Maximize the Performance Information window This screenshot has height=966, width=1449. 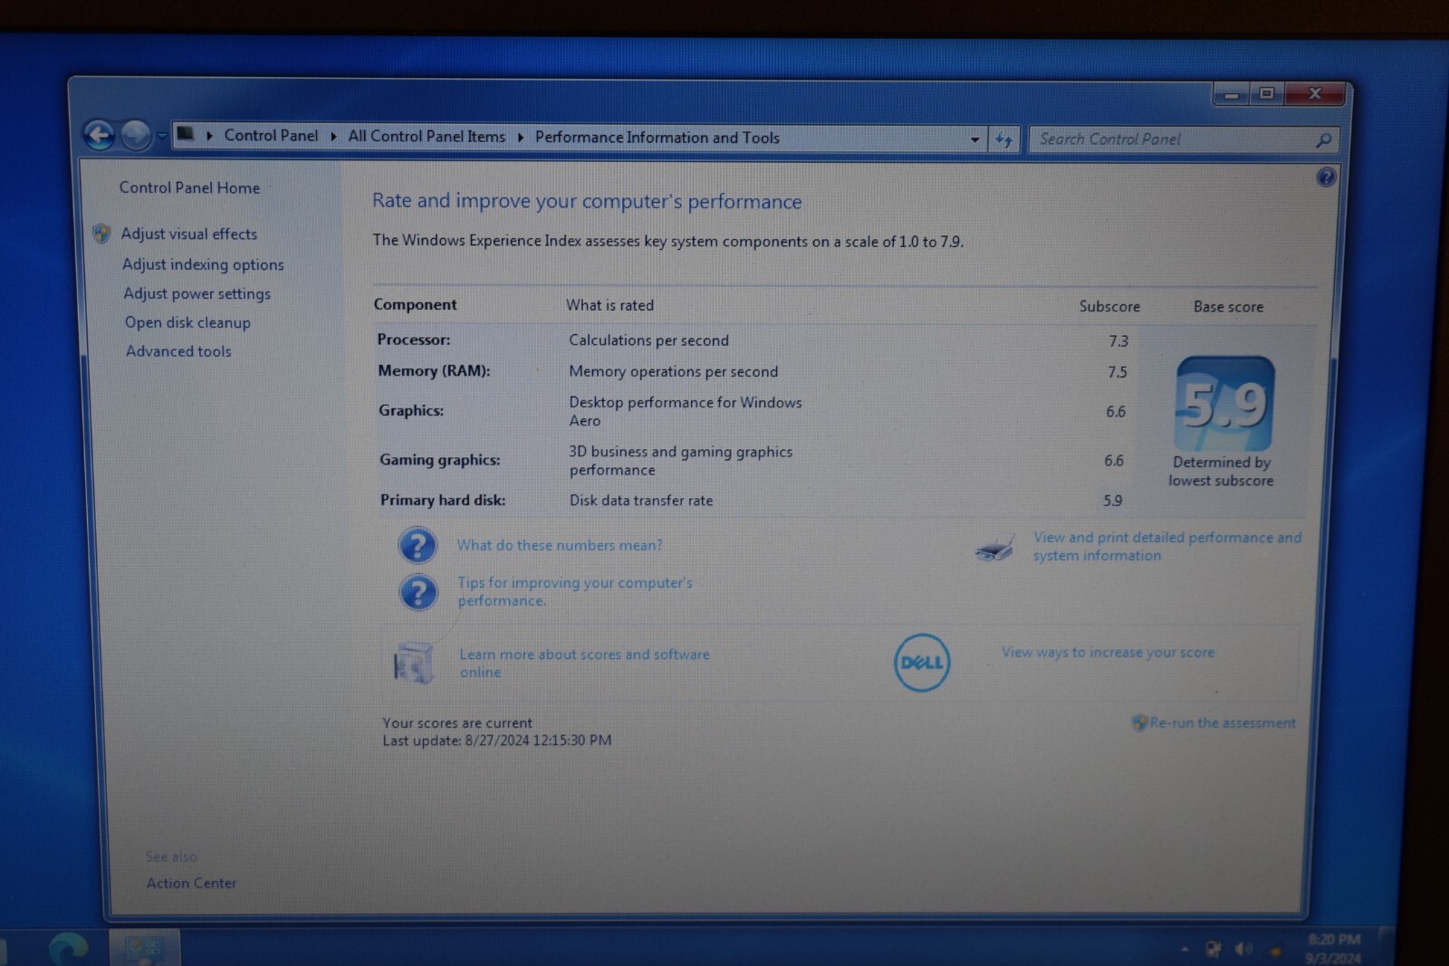pos(1267,93)
